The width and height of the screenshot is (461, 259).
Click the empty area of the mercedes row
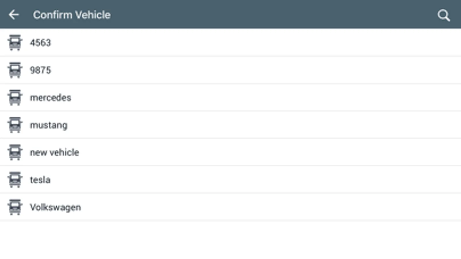[x=259, y=98]
